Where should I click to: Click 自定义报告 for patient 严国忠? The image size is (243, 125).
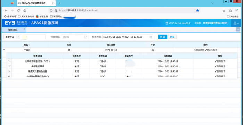point(211,50)
